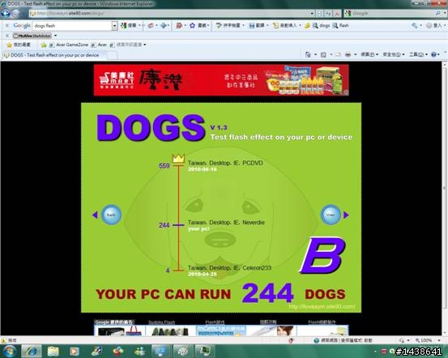Viewport: 448px width, 358px height.
Task: Click the Internet Explorer taskbar icon
Action: [x=32, y=352]
